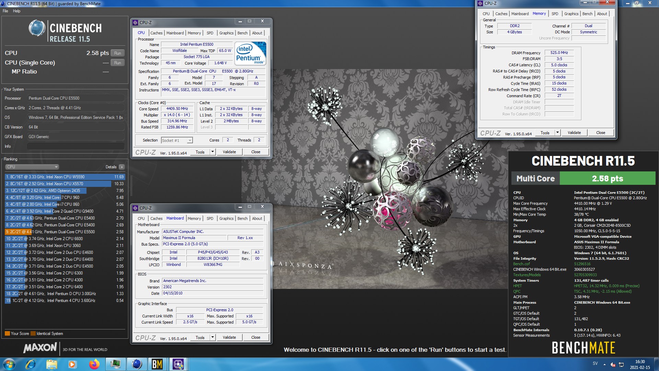Viewport: 659px width, 371px height.
Task: Open the monitor app taskbar icon
Action: pyautogui.click(x=115, y=364)
